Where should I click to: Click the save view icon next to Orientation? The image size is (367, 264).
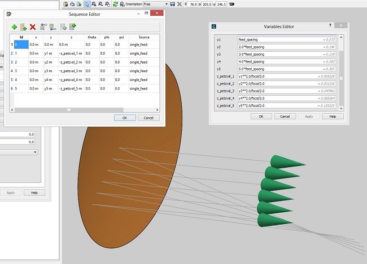point(172,4)
